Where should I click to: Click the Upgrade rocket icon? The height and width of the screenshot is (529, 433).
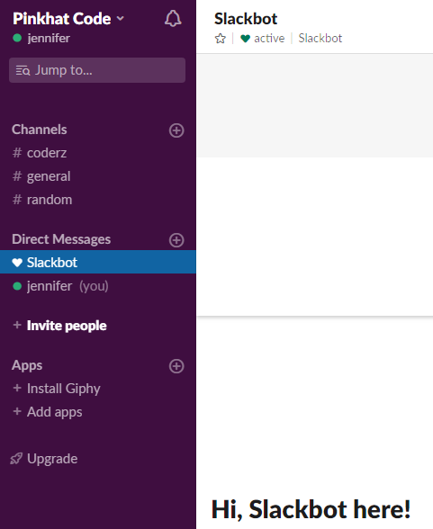[16, 459]
